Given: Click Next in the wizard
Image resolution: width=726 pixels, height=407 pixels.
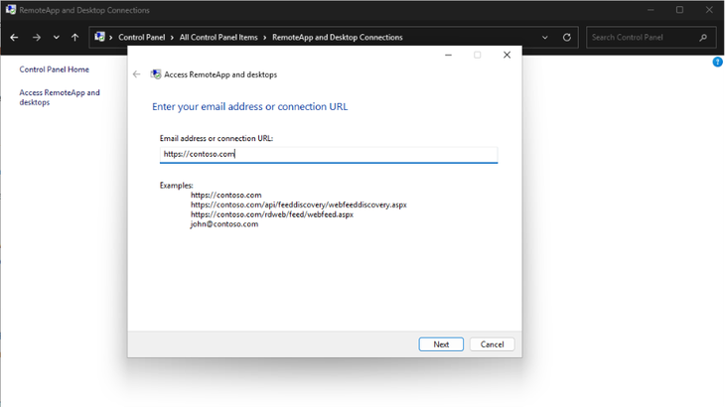Looking at the screenshot, I should 441,344.
